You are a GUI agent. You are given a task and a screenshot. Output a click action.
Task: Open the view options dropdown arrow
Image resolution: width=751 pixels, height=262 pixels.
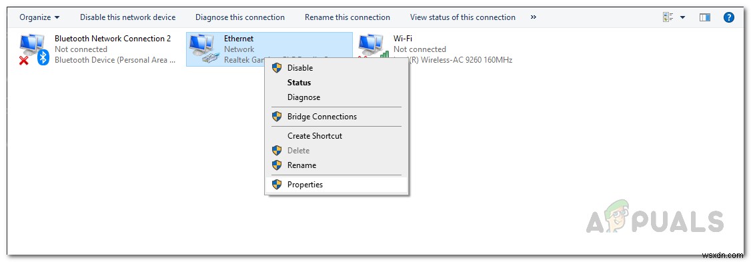point(682,17)
